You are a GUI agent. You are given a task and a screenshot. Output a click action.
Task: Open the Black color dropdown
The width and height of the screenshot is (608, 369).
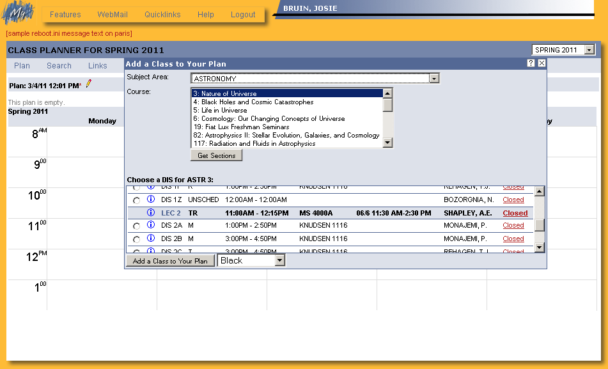click(279, 261)
